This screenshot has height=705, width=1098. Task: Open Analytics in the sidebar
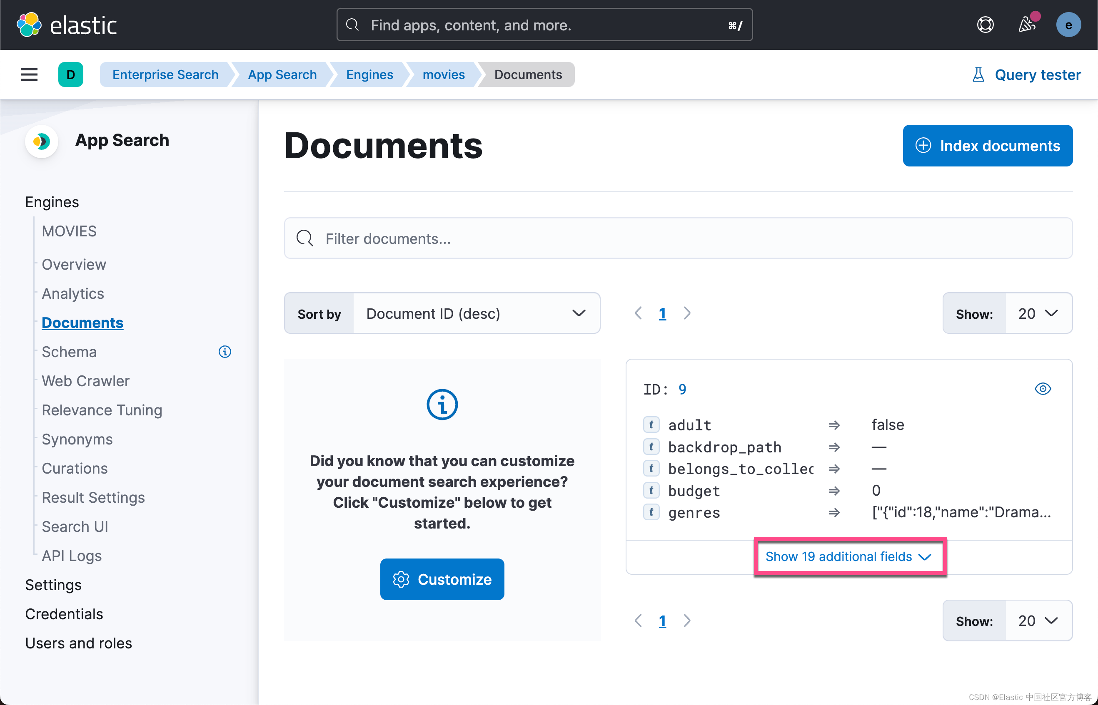pos(73,293)
